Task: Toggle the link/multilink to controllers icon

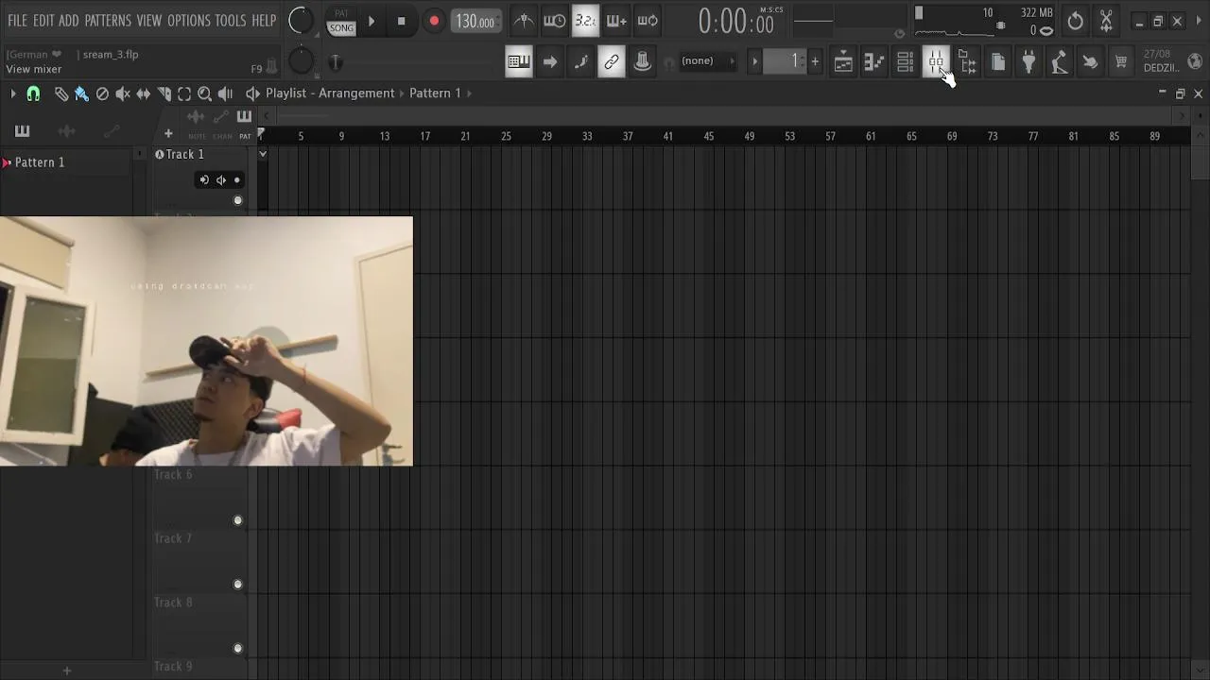Action: pos(612,62)
